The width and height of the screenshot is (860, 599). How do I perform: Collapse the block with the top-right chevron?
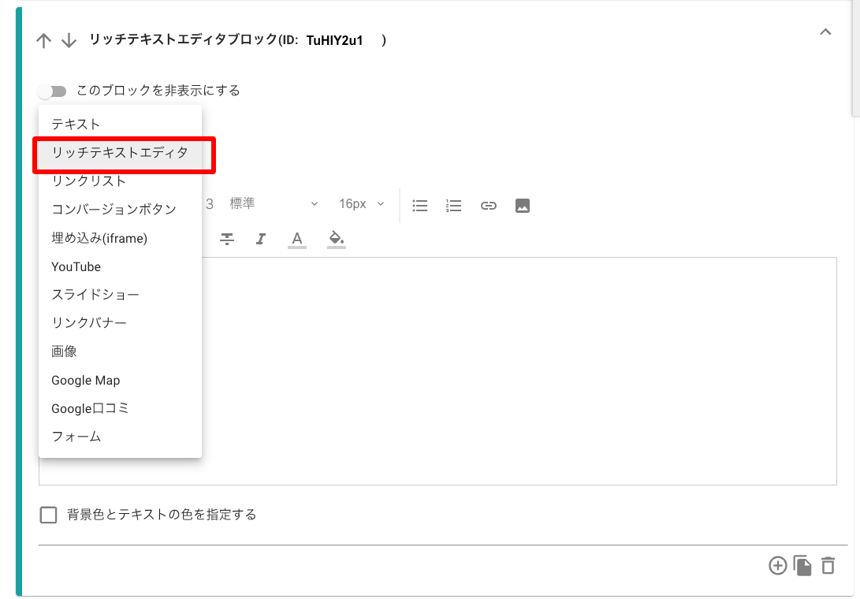coord(825,33)
